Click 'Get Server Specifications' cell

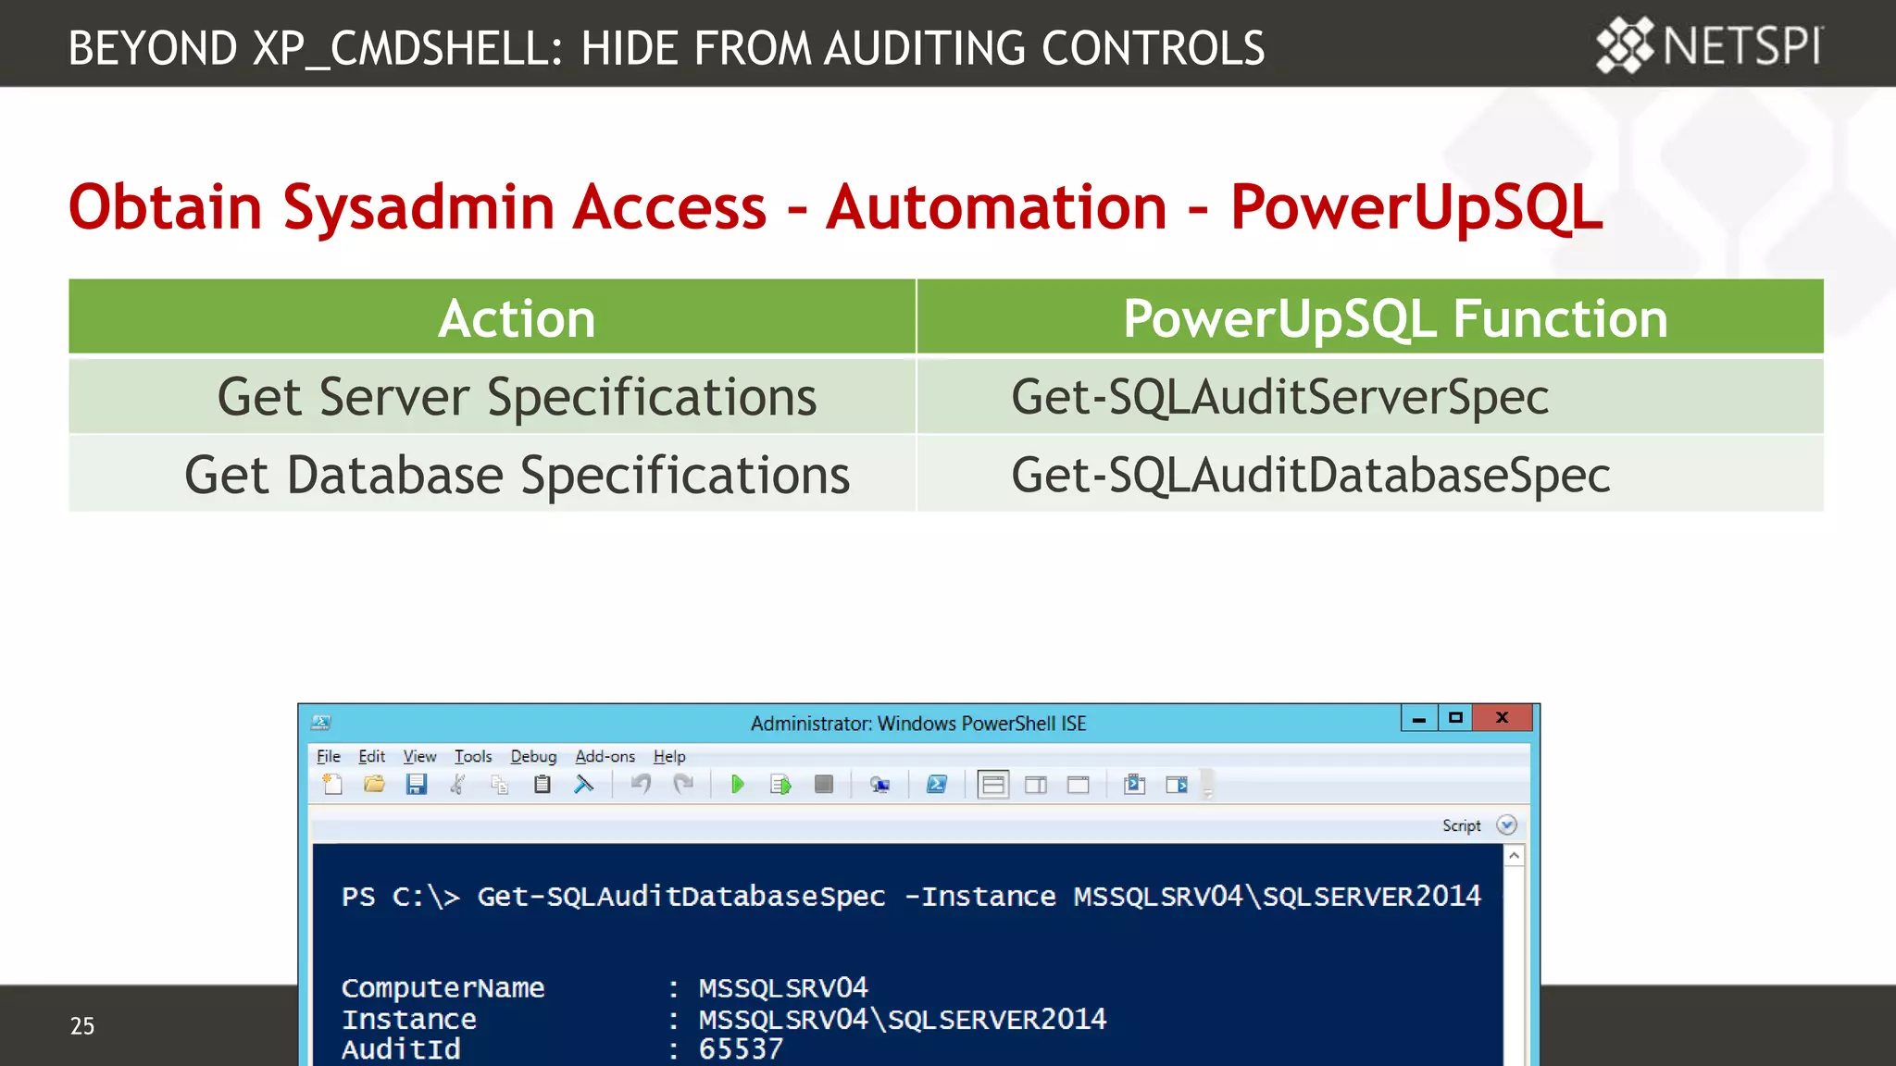[493, 396]
